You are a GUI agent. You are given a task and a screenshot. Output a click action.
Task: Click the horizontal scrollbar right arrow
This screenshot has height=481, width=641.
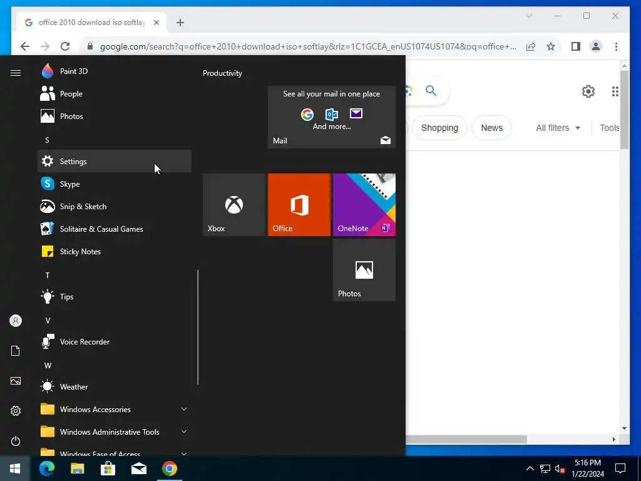(x=613, y=439)
